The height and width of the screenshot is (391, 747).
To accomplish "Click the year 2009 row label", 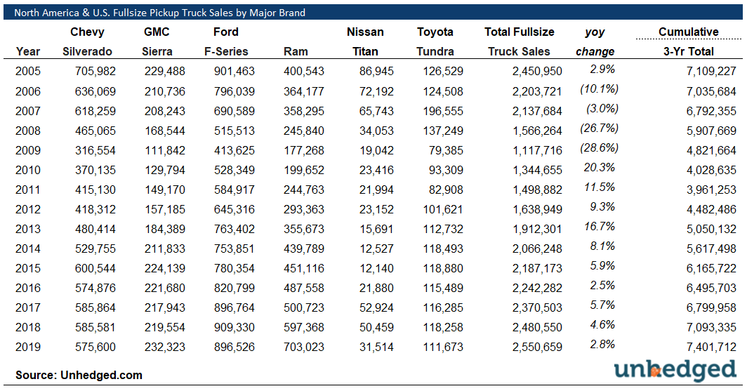I will [28, 150].
